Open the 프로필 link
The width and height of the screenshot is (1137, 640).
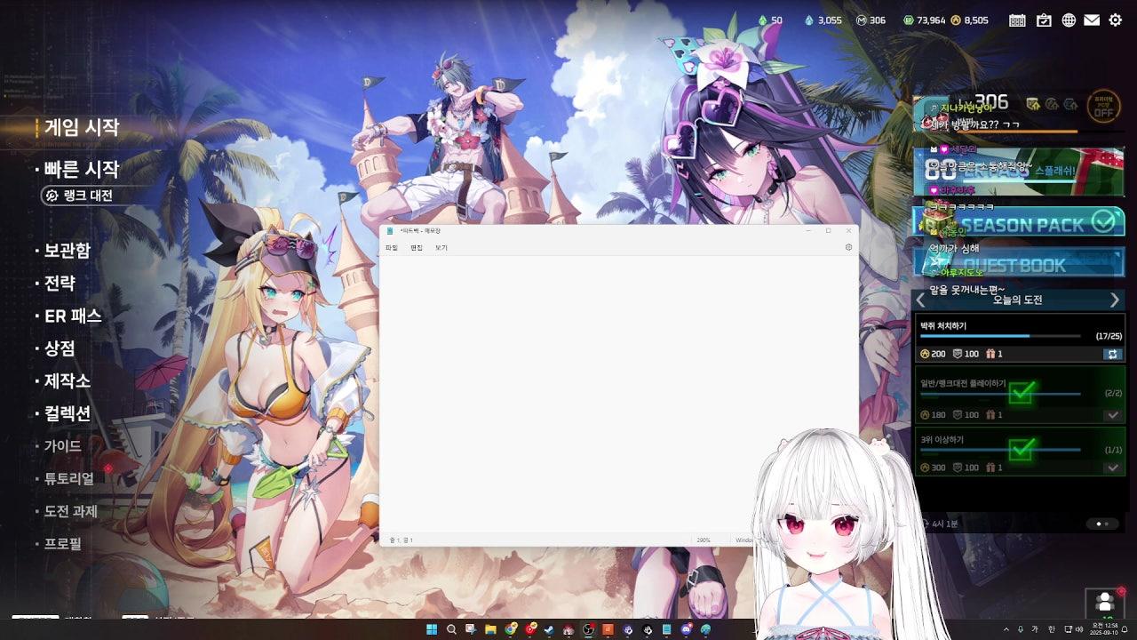[63, 543]
